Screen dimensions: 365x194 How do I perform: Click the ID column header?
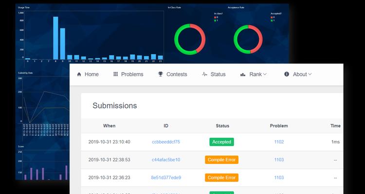(166, 126)
